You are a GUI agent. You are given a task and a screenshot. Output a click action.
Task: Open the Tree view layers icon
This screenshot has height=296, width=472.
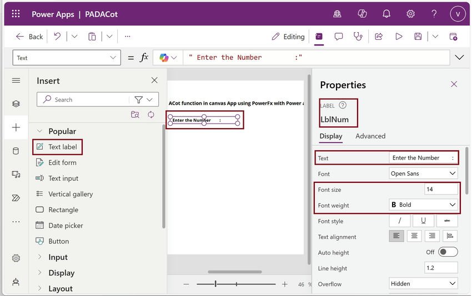[x=16, y=104]
